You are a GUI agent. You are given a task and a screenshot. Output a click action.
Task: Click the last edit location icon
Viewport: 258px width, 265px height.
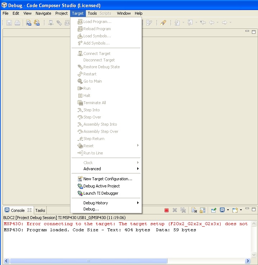click(x=203, y=23)
